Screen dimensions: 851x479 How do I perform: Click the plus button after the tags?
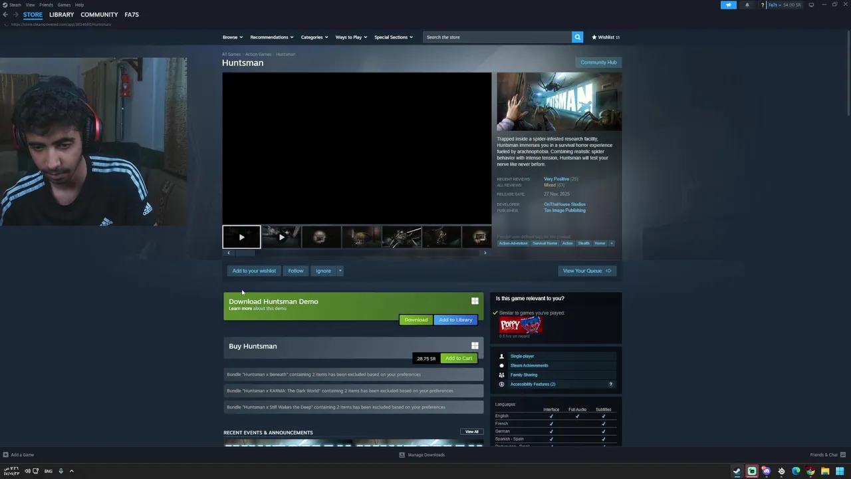tap(612, 243)
